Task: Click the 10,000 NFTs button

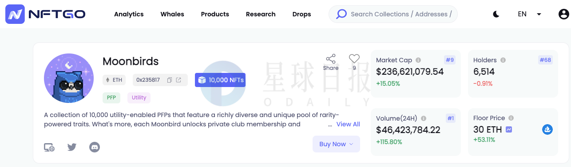Action: 220,80
